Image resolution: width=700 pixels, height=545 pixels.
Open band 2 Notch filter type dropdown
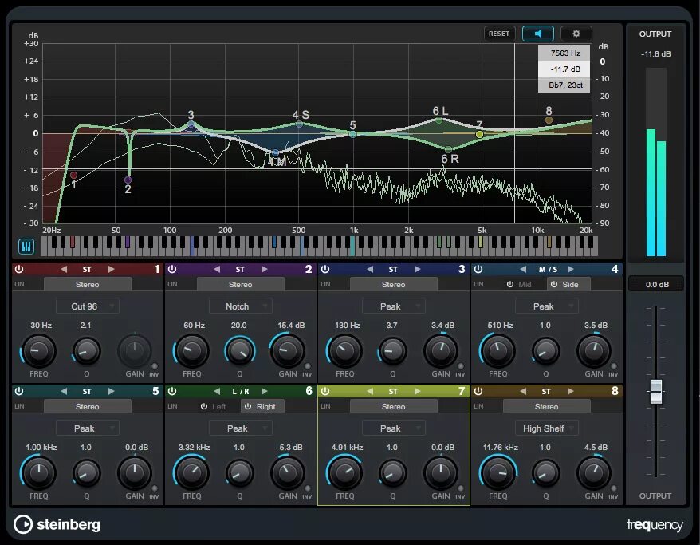coord(241,306)
